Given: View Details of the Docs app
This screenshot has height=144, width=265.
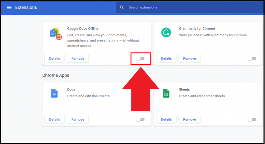Looking at the screenshot, I should [54, 120].
